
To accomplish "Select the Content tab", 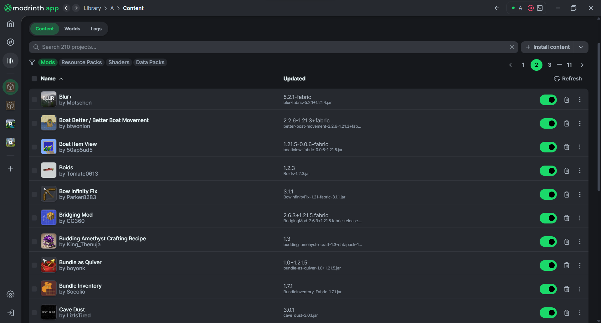I will (x=44, y=29).
